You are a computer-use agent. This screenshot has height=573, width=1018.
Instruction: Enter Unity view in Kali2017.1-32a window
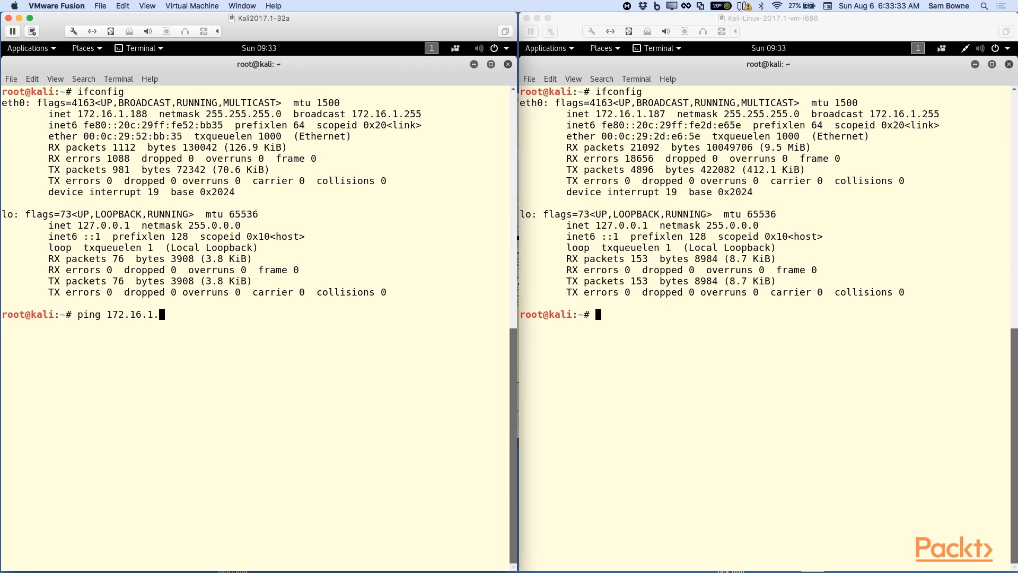pyautogui.click(x=505, y=31)
